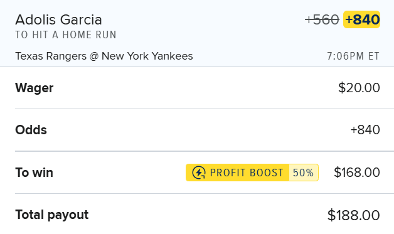This screenshot has width=394, height=234.
Task: Select the $188.00 total payout amount
Action: pos(354,215)
